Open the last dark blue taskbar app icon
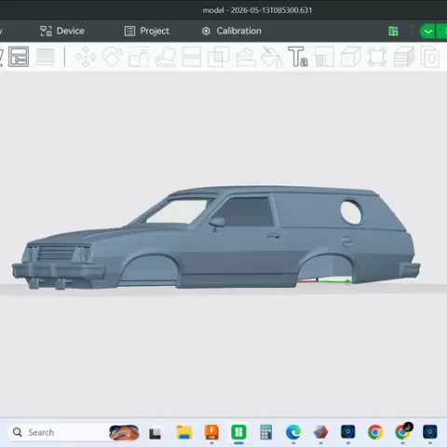This screenshot has width=447, height=447. [x=430, y=432]
